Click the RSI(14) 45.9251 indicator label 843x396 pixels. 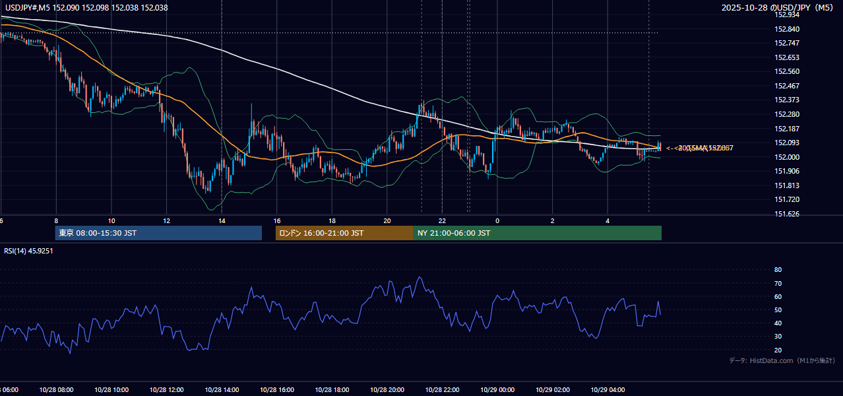pyautogui.click(x=28, y=251)
